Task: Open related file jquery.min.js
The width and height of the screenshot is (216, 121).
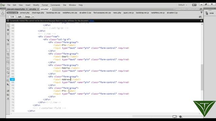Action: pyautogui.click(x=128, y=13)
